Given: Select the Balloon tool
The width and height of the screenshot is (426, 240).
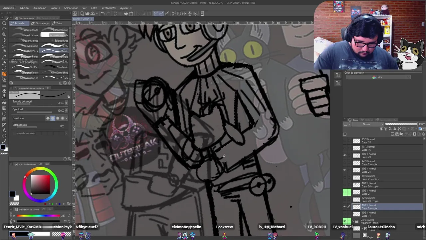Looking at the screenshot, I should tap(4, 136).
